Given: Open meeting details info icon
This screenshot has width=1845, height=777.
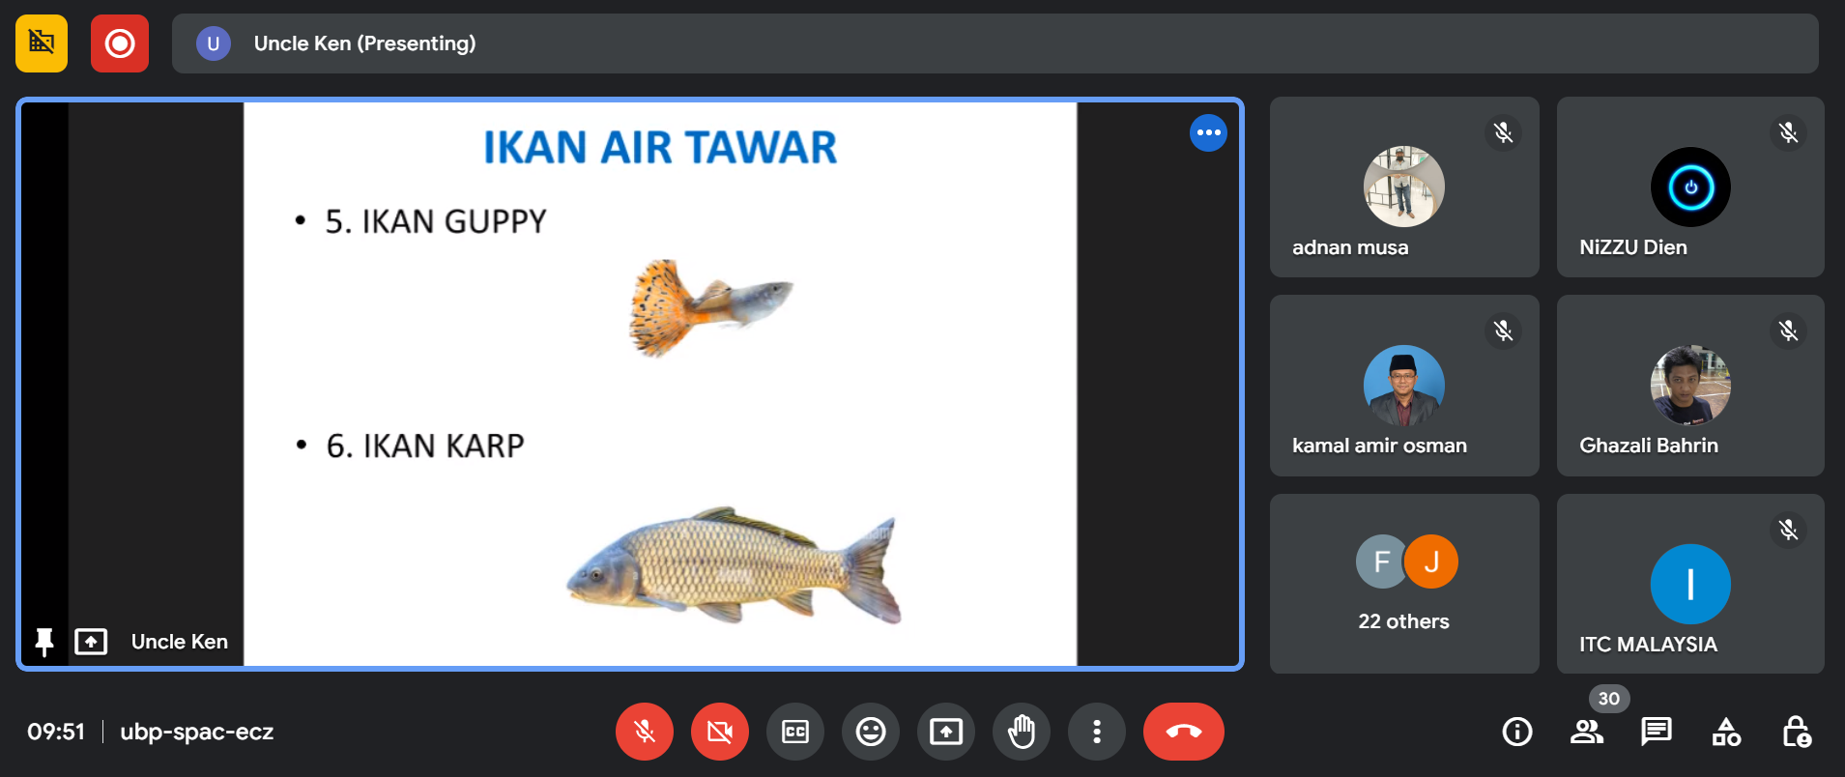Looking at the screenshot, I should tap(1517, 732).
